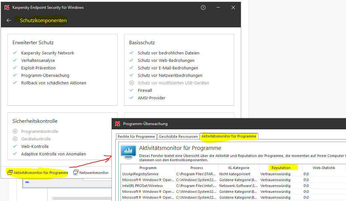Click the Erweiterter Schutz heading

(33, 43)
